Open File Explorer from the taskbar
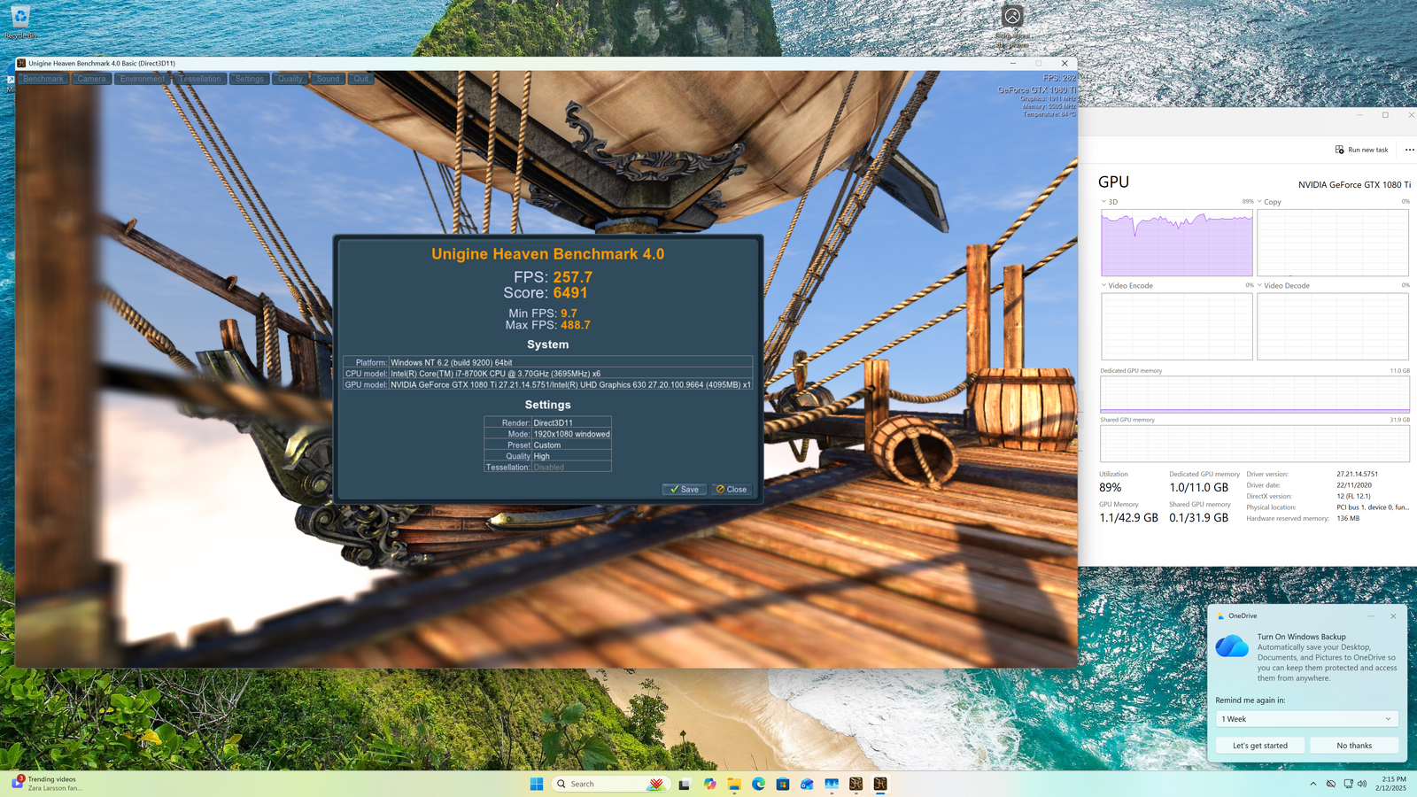Screen dimensions: 1417x797 734,784
